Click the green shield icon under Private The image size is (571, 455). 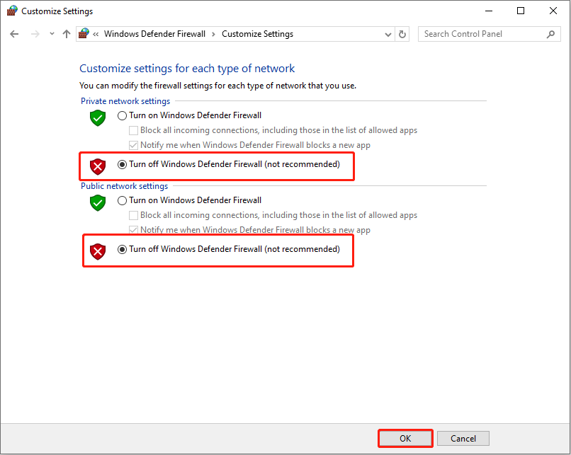(x=98, y=118)
